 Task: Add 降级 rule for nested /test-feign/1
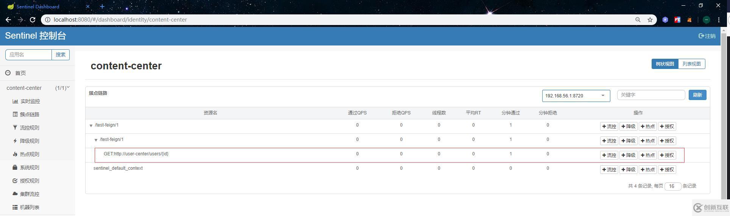coord(629,141)
